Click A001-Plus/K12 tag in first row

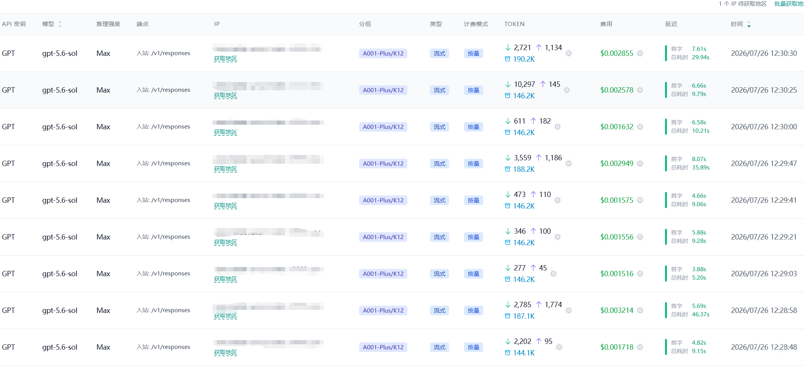(x=383, y=54)
